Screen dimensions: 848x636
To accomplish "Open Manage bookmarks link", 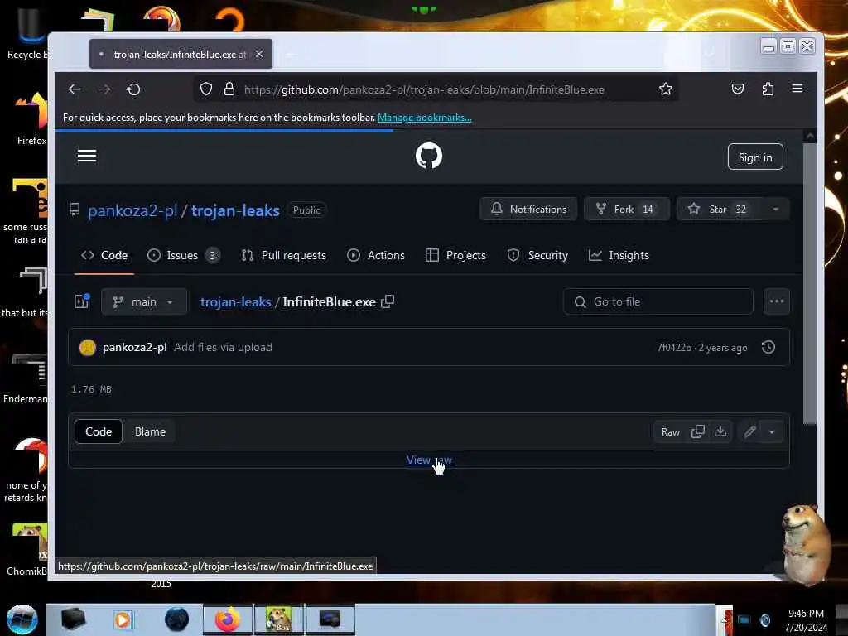I will [425, 118].
